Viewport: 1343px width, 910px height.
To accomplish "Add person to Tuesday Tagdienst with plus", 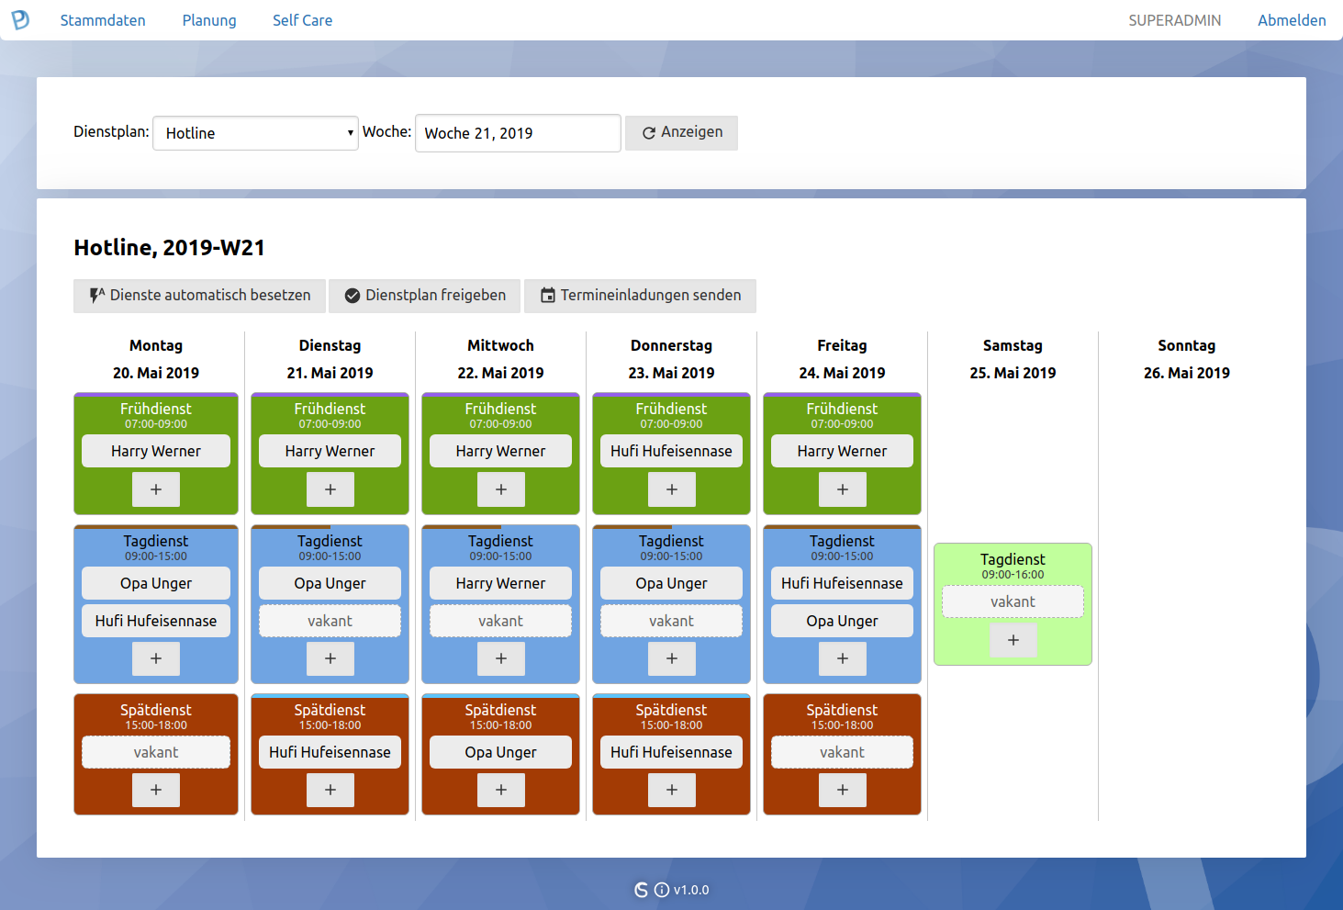I will 330,658.
